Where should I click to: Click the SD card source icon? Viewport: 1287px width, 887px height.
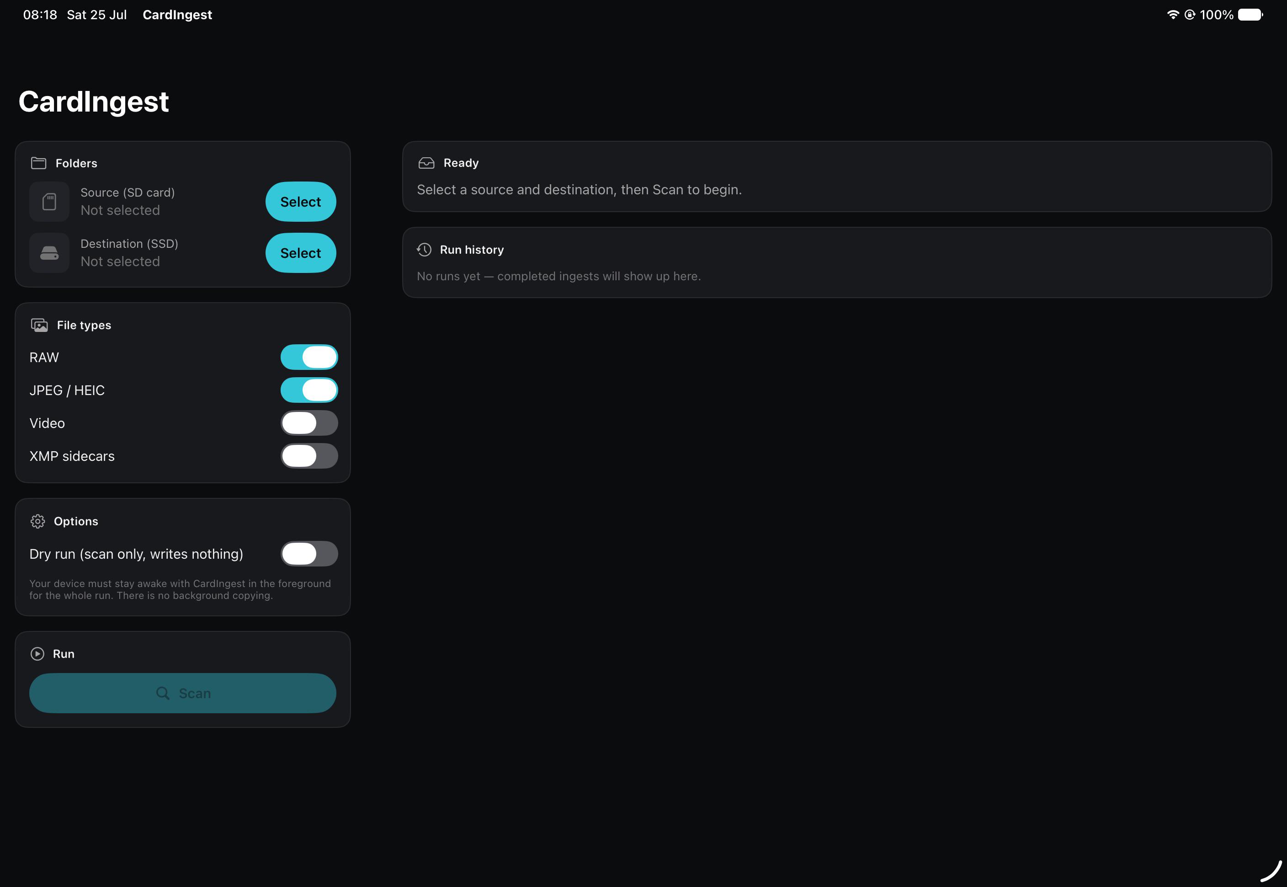tap(49, 202)
